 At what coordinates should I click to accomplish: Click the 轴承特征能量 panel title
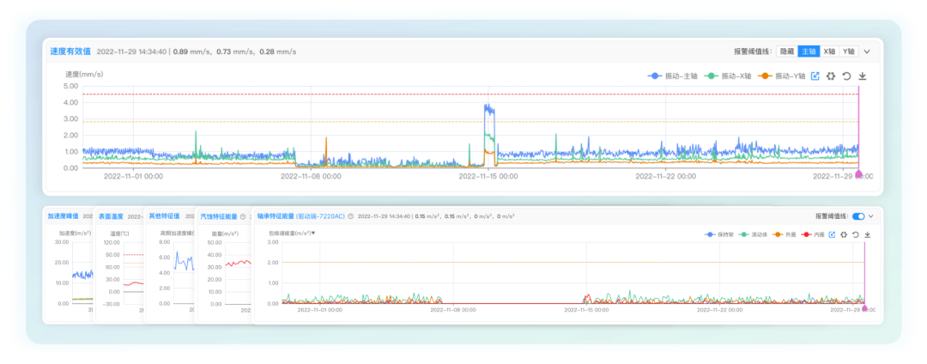click(x=276, y=216)
